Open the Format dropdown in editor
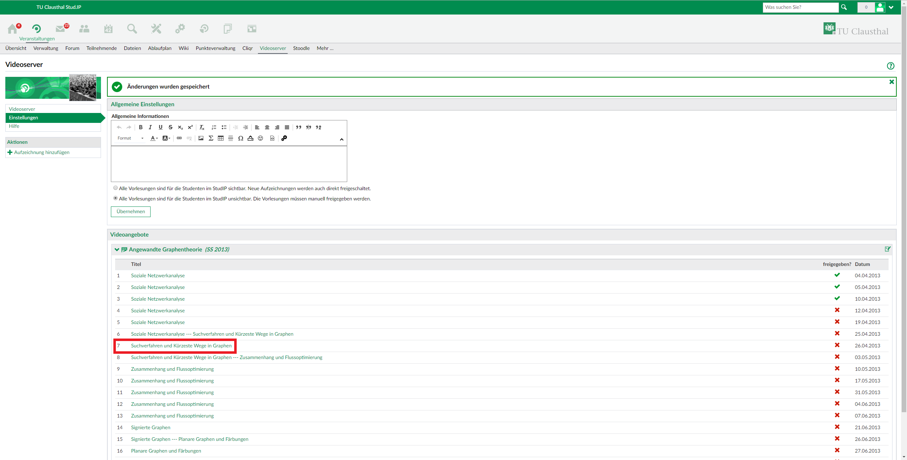The height and width of the screenshot is (460, 907). pos(130,138)
